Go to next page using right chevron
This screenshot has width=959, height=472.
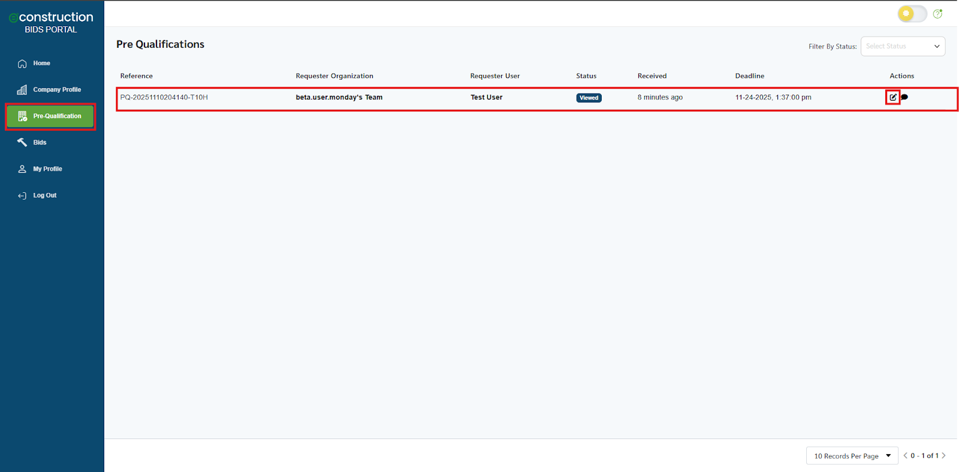click(943, 456)
